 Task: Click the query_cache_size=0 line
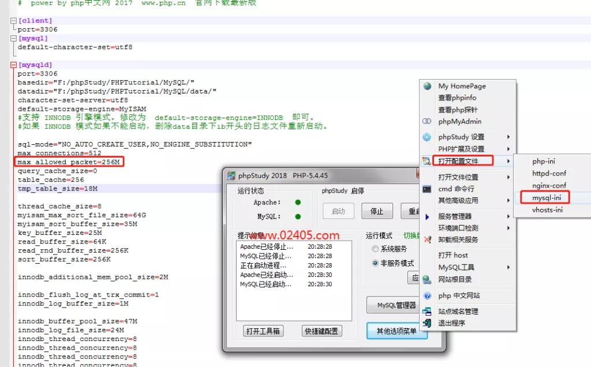tap(57, 171)
